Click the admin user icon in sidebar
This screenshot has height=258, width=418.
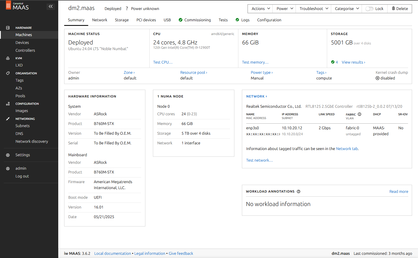[x=8, y=169]
